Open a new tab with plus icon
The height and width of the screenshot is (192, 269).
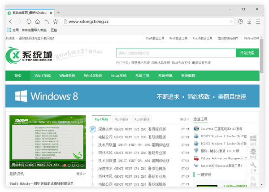(x=58, y=13)
